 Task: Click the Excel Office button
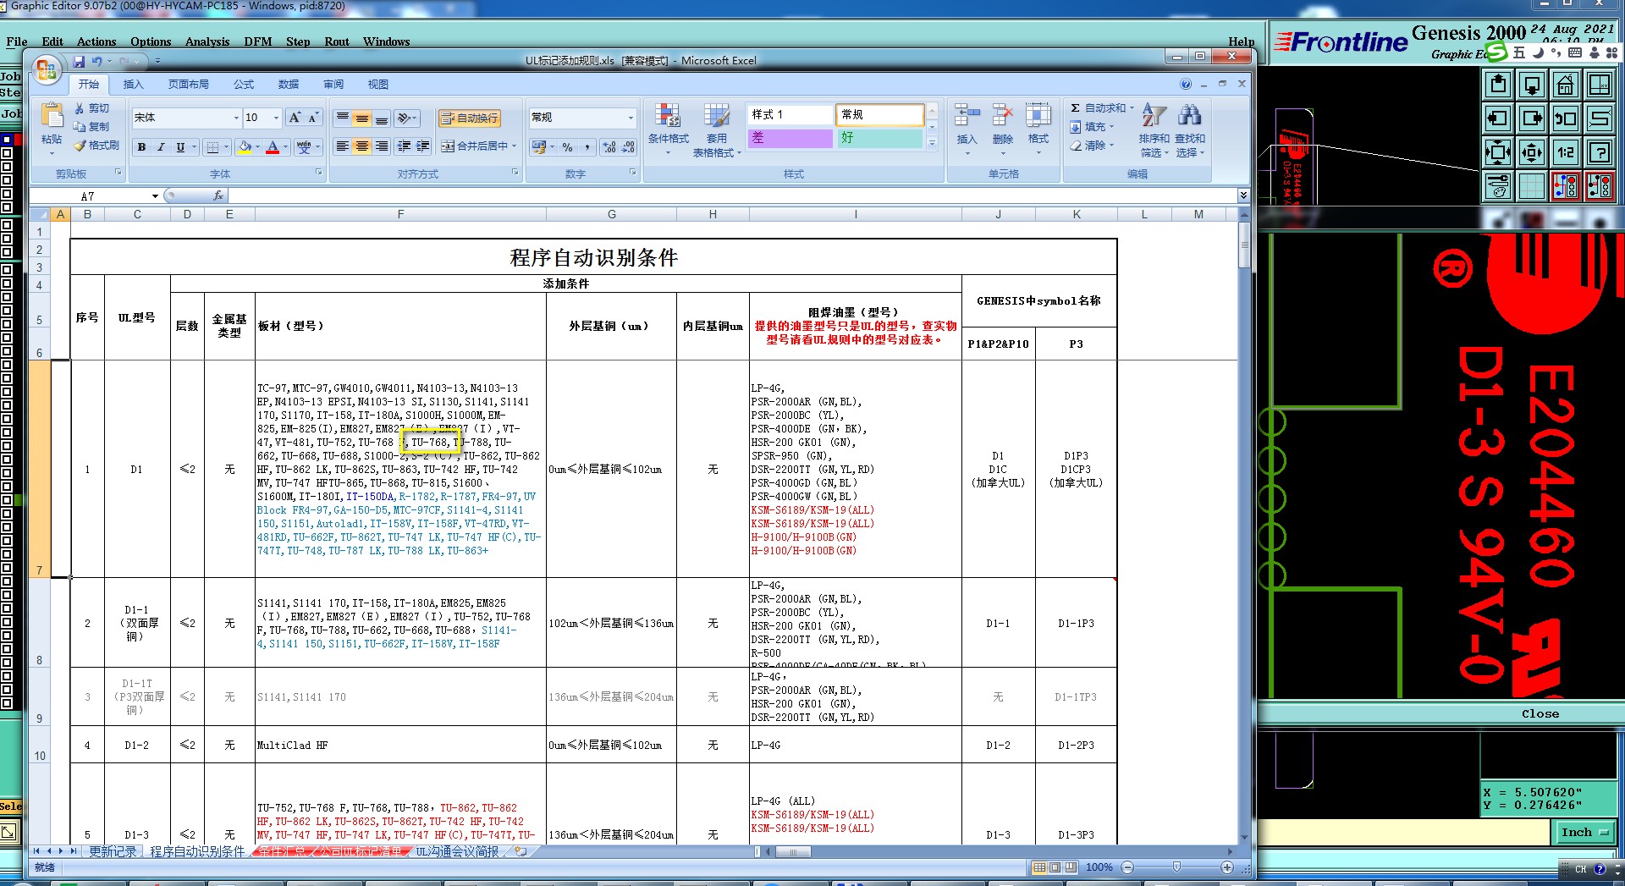47,69
